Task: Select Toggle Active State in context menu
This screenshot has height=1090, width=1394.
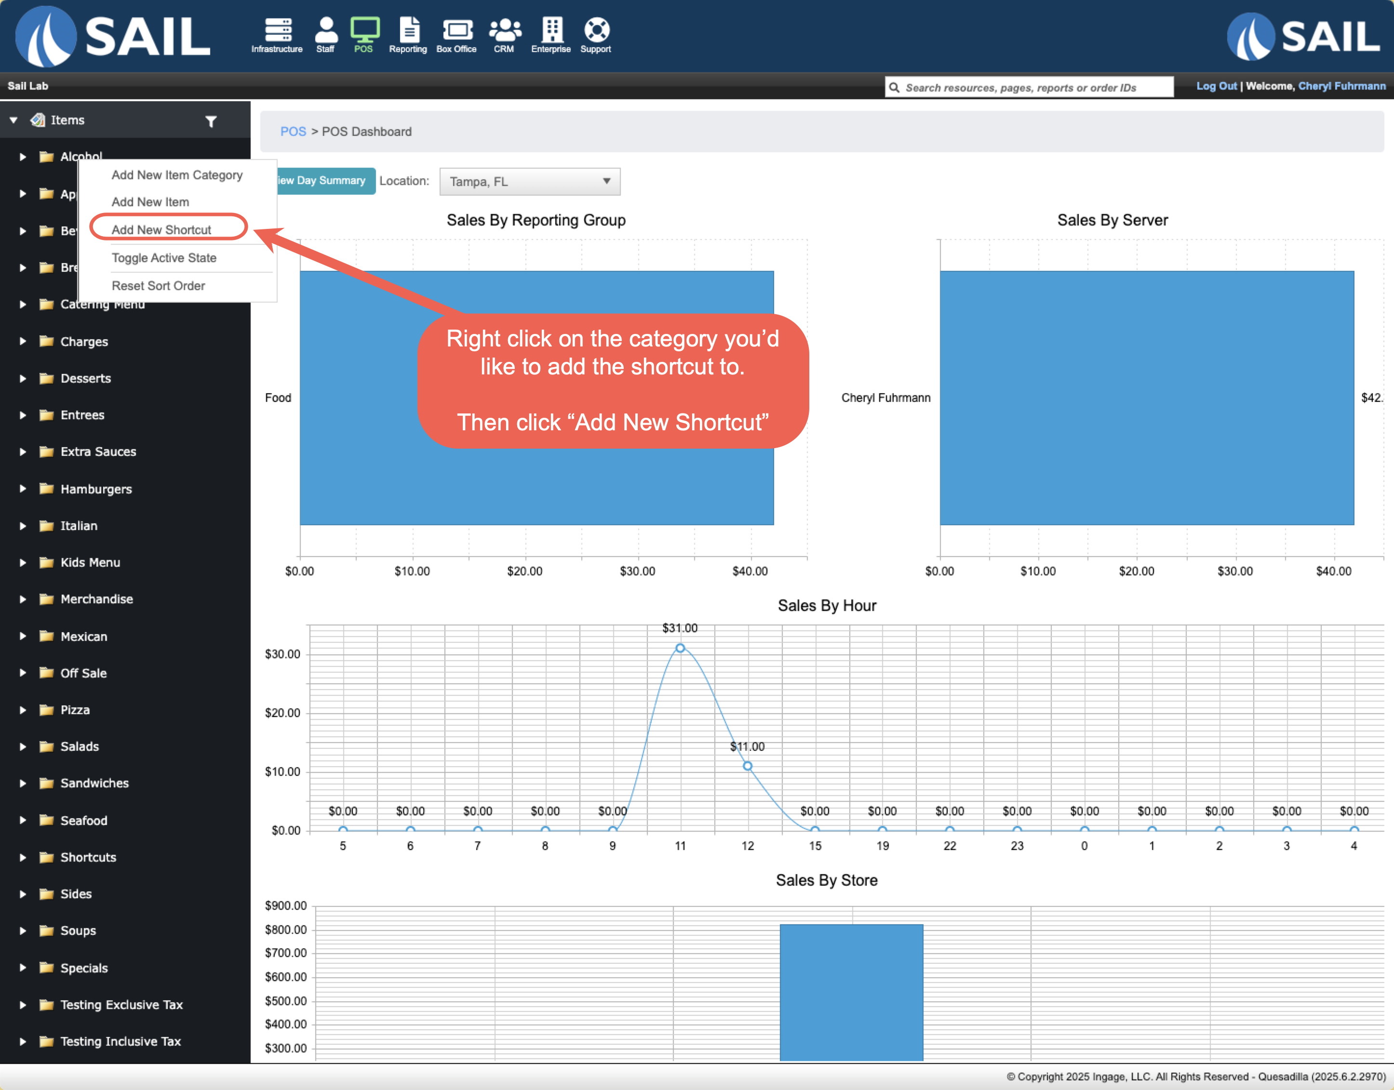Action: point(164,258)
